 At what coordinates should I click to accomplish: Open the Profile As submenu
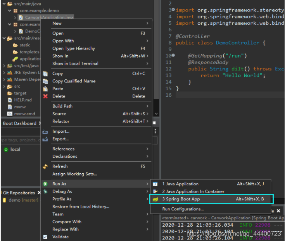[97, 199]
